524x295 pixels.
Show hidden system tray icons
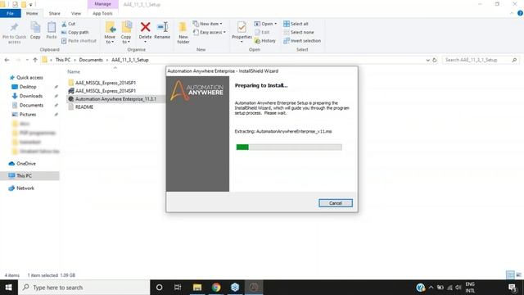pos(431,288)
